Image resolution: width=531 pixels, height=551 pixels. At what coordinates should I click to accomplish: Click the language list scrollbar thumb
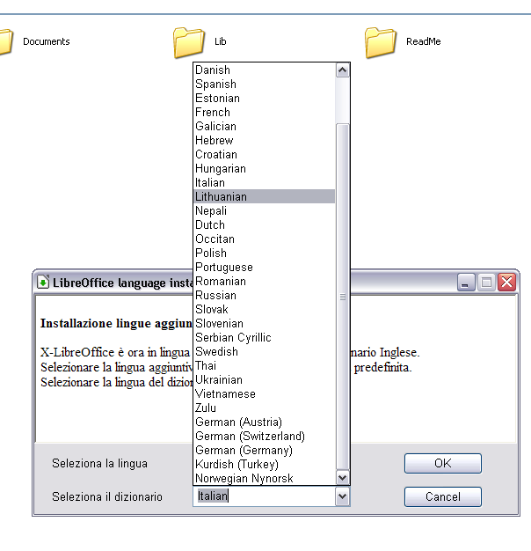(x=342, y=297)
